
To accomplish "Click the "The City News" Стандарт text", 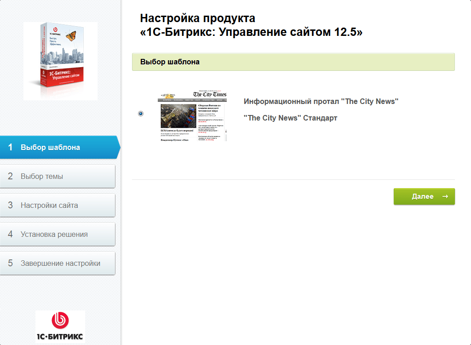I will pyautogui.click(x=290, y=118).
